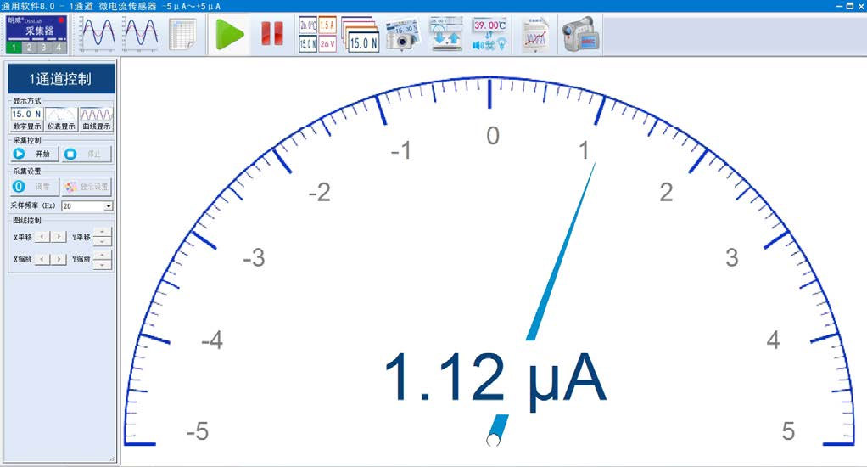867x467 pixels.
Task: Switch to 仪表显示 gauge display mode
Action: pyautogui.click(x=60, y=118)
